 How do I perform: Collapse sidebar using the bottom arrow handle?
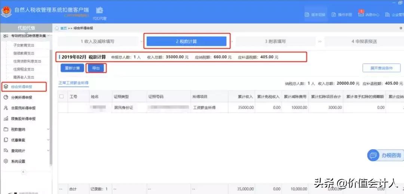[24, 172]
